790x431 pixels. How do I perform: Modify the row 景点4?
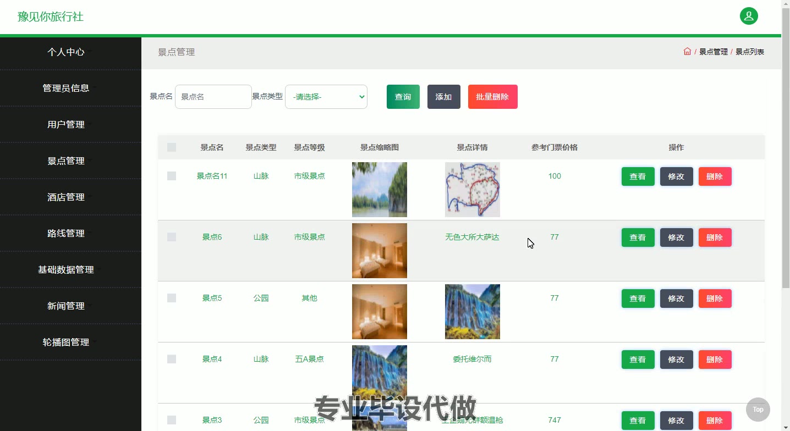click(x=677, y=360)
